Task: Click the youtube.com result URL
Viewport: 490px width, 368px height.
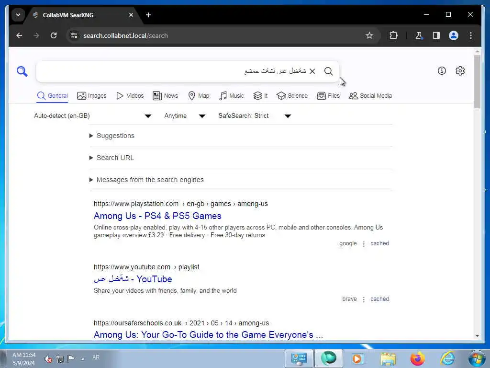Action: pyautogui.click(x=146, y=267)
